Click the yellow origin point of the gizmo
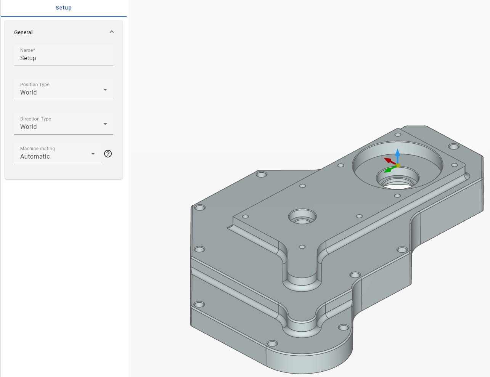Image resolution: width=490 pixels, height=377 pixels. pyautogui.click(x=398, y=165)
